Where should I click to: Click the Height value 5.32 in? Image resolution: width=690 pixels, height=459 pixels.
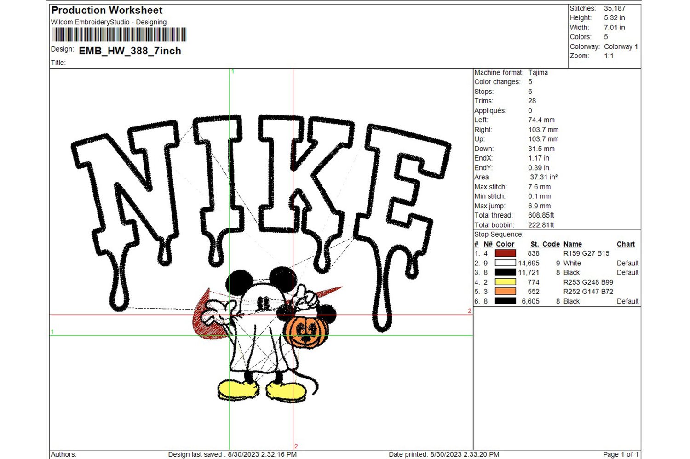coord(615,18)
